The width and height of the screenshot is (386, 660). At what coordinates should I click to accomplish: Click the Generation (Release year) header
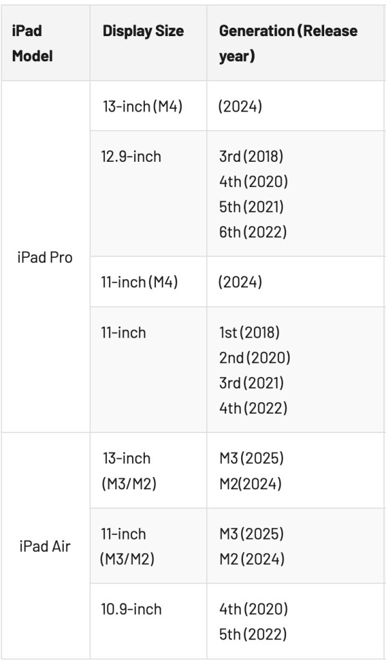[288, 43]
